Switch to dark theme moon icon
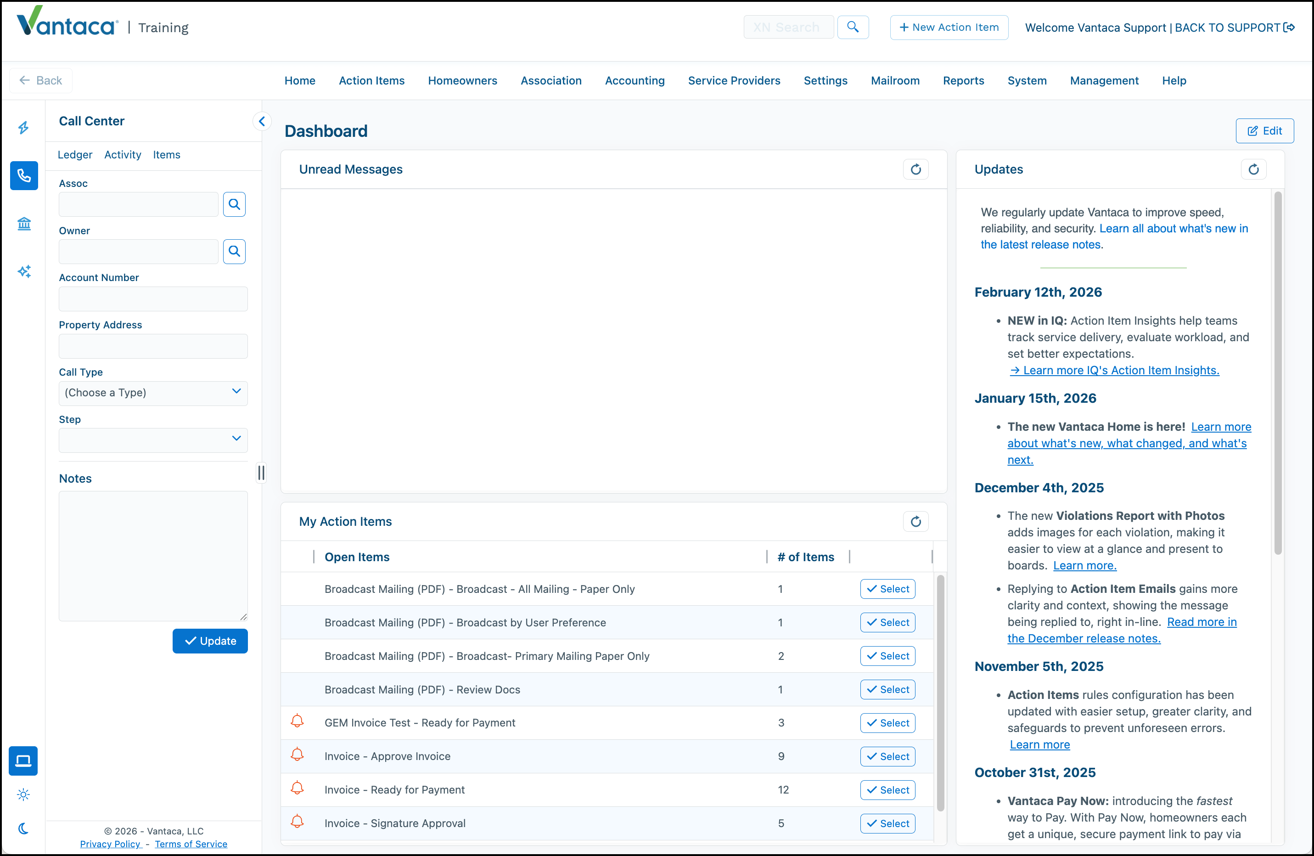The width and height of the screenshot is (1314, 856). 23,828
